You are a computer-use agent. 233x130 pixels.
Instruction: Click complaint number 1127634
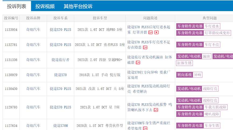(11, 126)
